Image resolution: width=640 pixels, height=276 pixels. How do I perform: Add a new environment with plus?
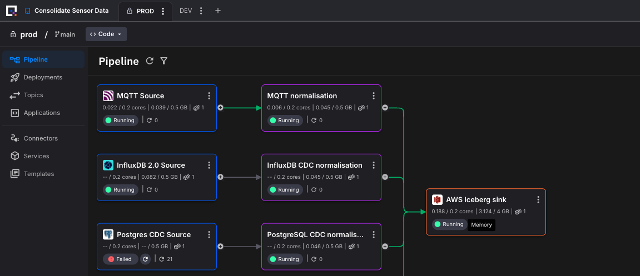pyautogui.click(x=218, y=11)
